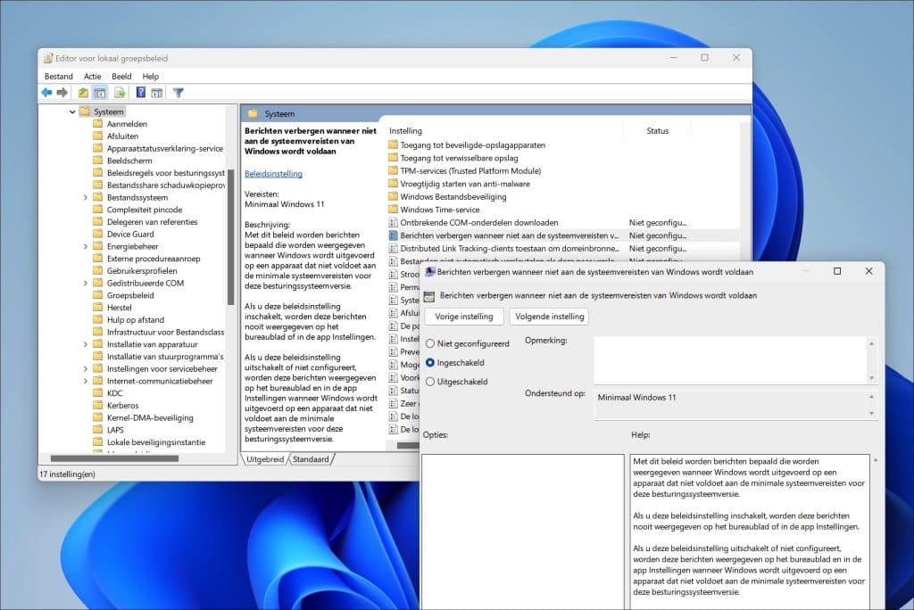
Task: Click the Device Guard folder icon
Action: (x=98, y=234)
